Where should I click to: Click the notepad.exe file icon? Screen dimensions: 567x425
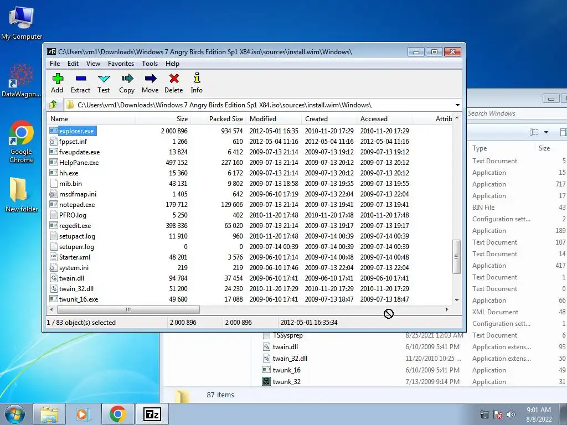tap(54, 205)
